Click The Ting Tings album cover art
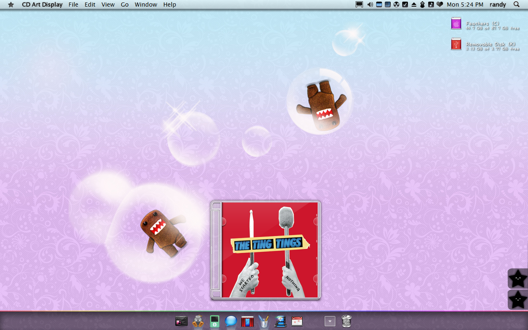Screen dimensions: 528x330 click(x=270, y=250)
